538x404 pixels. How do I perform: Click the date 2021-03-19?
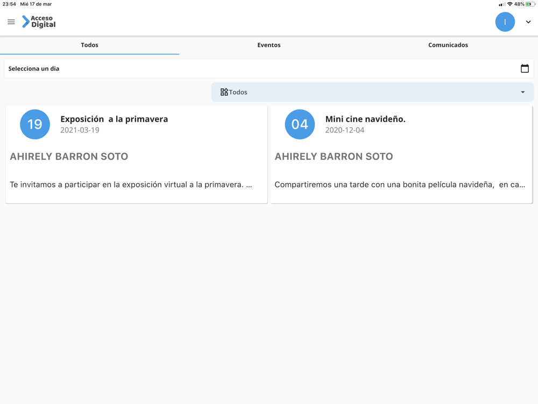pyautogui.click(x=80, y=130)
